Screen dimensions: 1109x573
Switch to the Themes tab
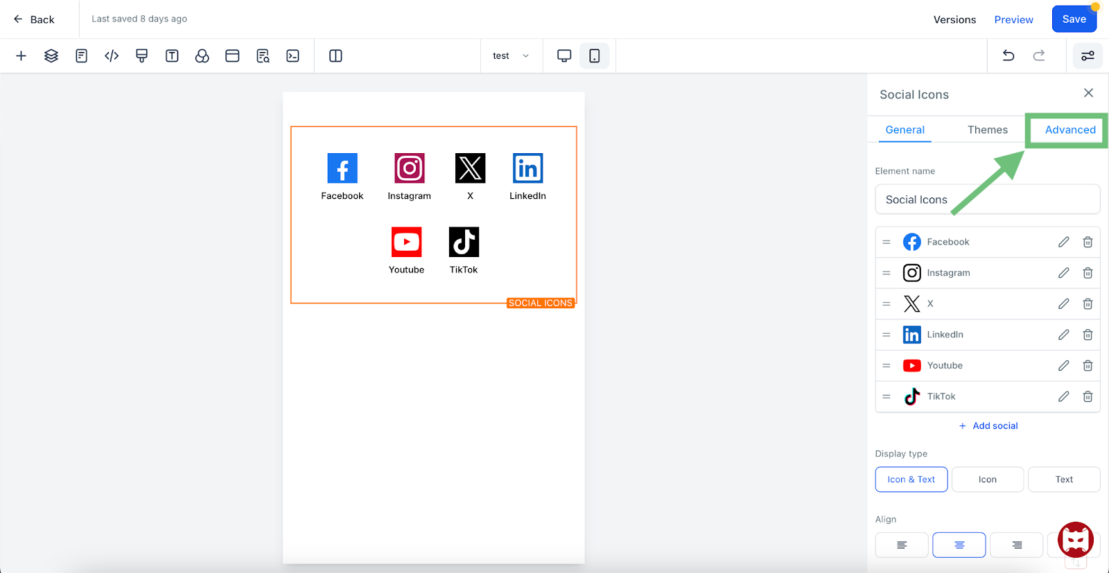(x=987, y=130)
